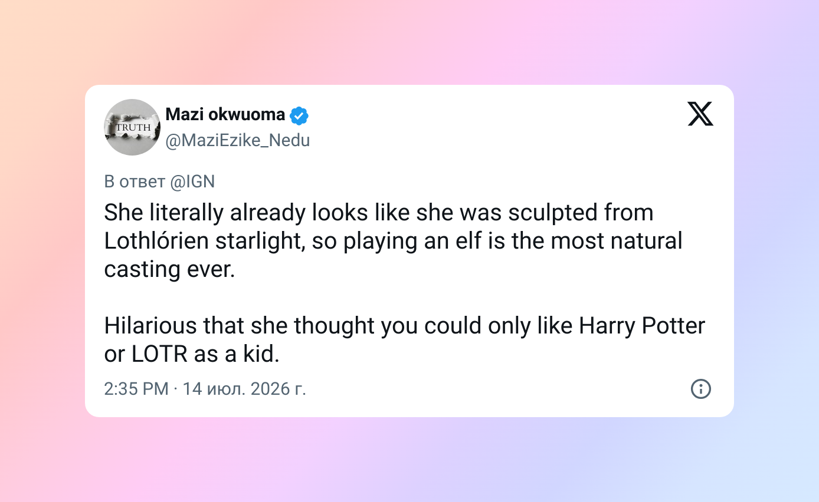Click the @MaziEzike_Nedu handle
The height and width of the screenshot is (502, 819).
[238, 140]
